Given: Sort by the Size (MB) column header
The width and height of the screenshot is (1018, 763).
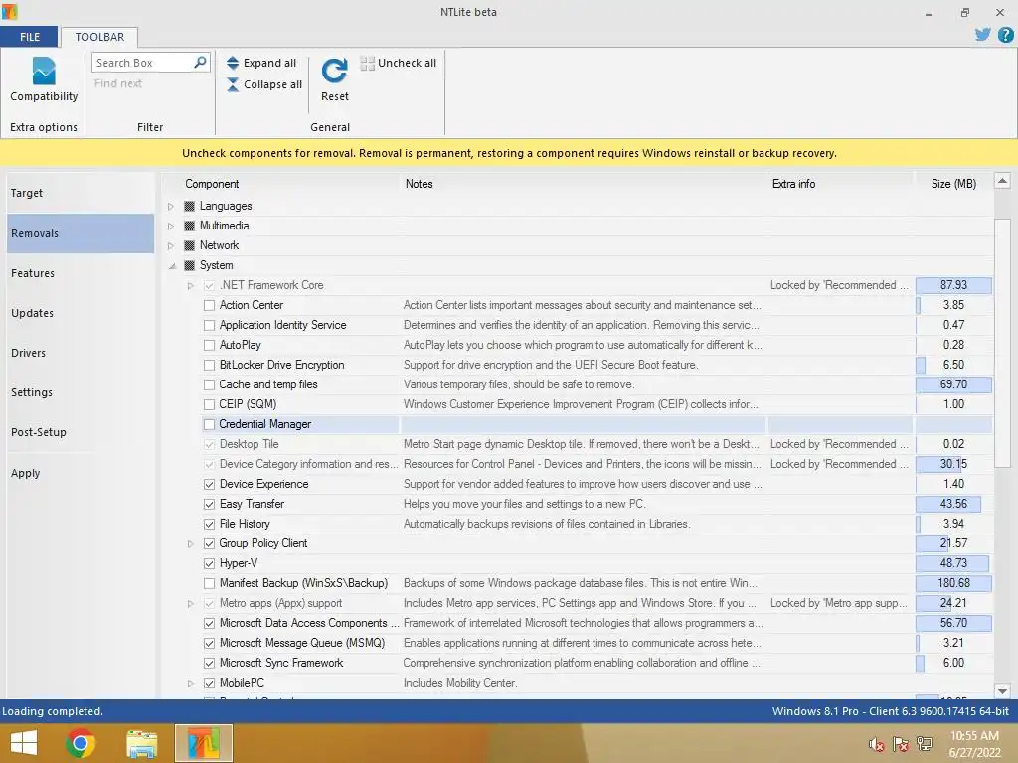Looking at the screenshot, I should [x=953, y=184].
